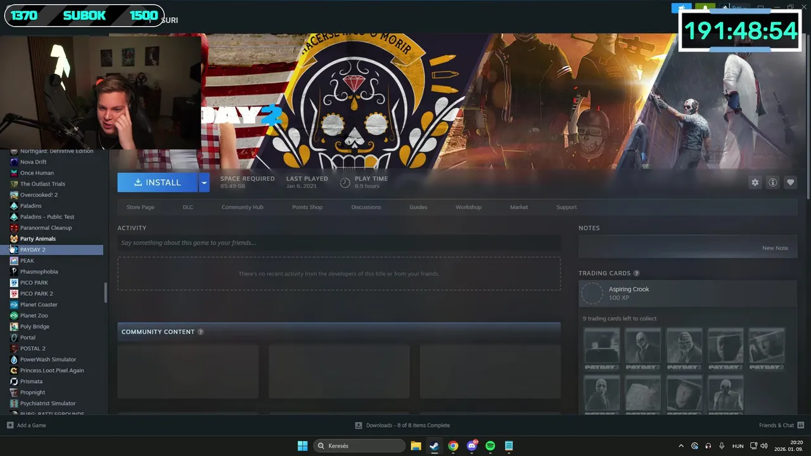The width and height of the screenshot is (811, 456).
Task: Select Nova Drift in the library list
Action: tap(33, 162)
